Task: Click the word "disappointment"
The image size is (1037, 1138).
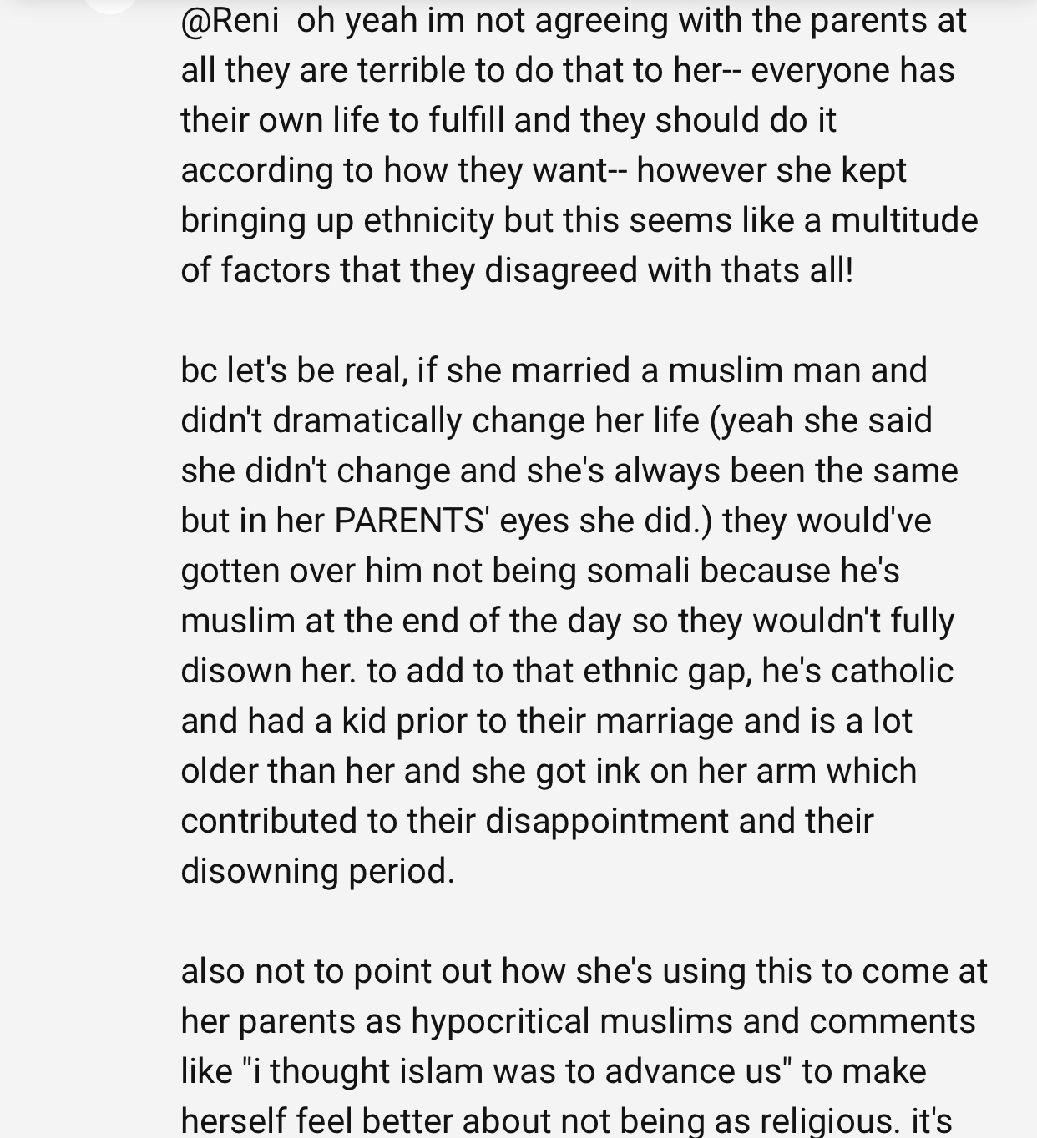Action: (607, 821)
